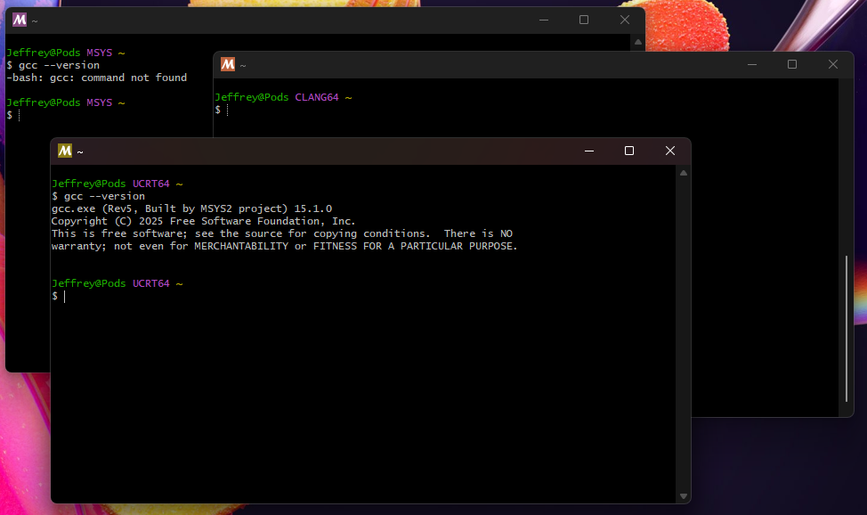Image resolution: width=867 pixels, height=515 pixels.
Task: Click the CLANG64 window's scrollbar thumb
Action: point(847,329)
